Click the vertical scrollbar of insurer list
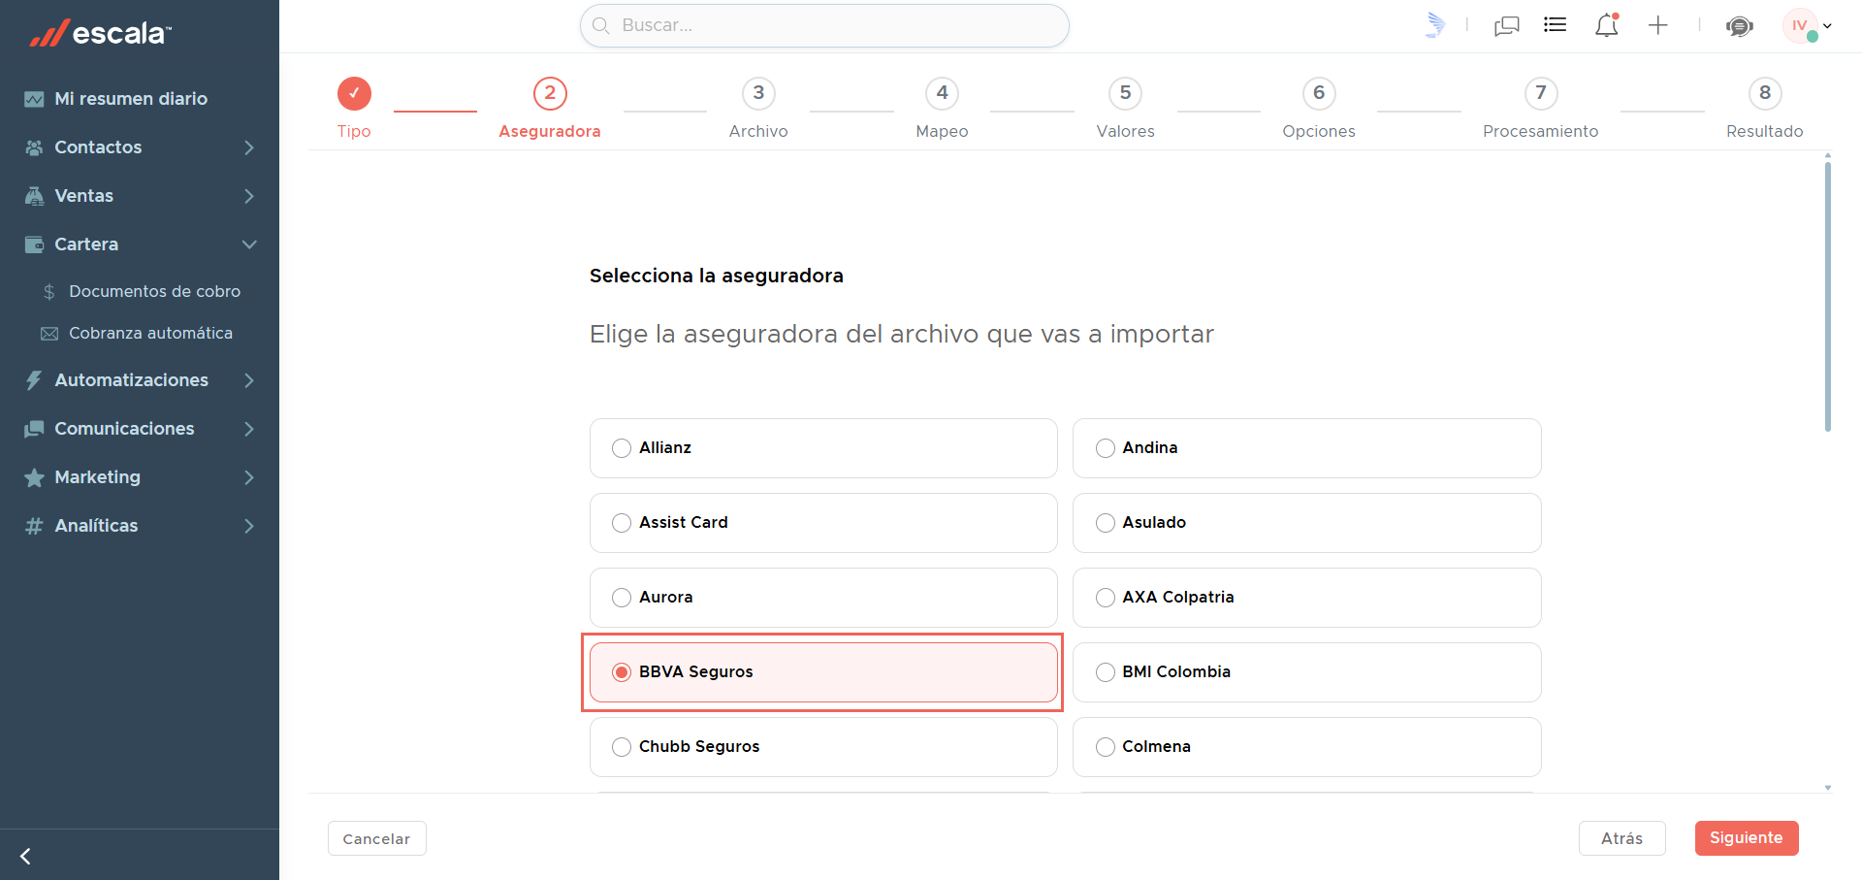The width and height of the screenshot is (1862, 880). point(1828,296)
